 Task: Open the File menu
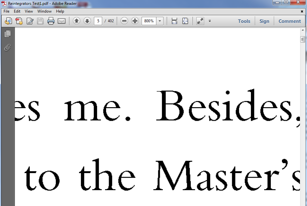click(6, 11)
